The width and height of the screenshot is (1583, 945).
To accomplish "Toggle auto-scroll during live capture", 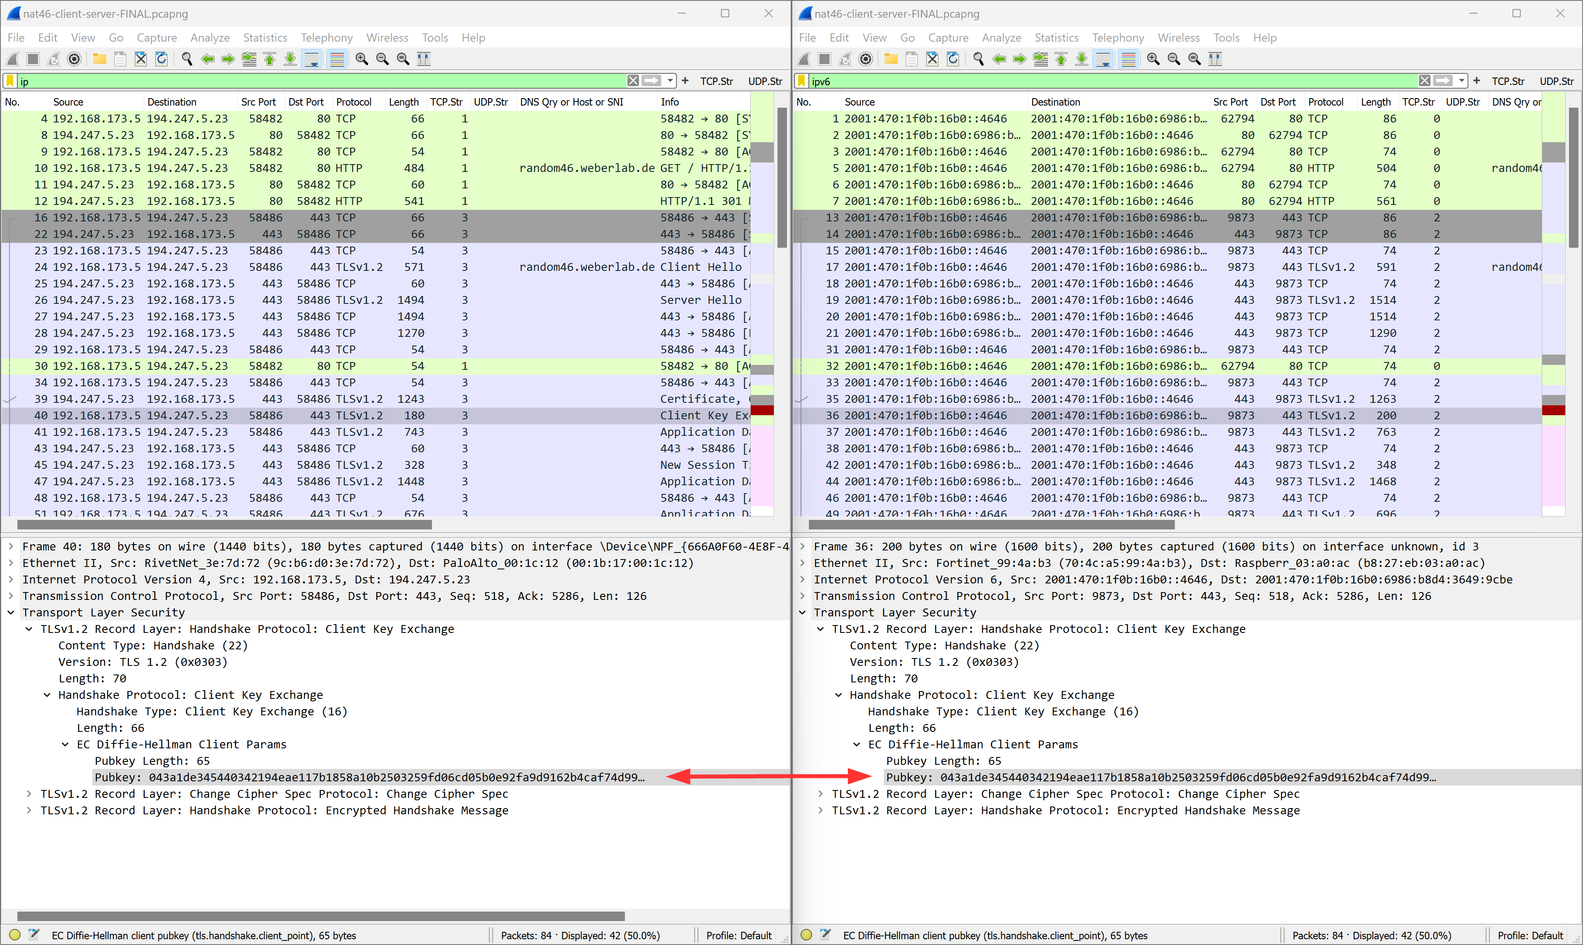I will [312, 59].
